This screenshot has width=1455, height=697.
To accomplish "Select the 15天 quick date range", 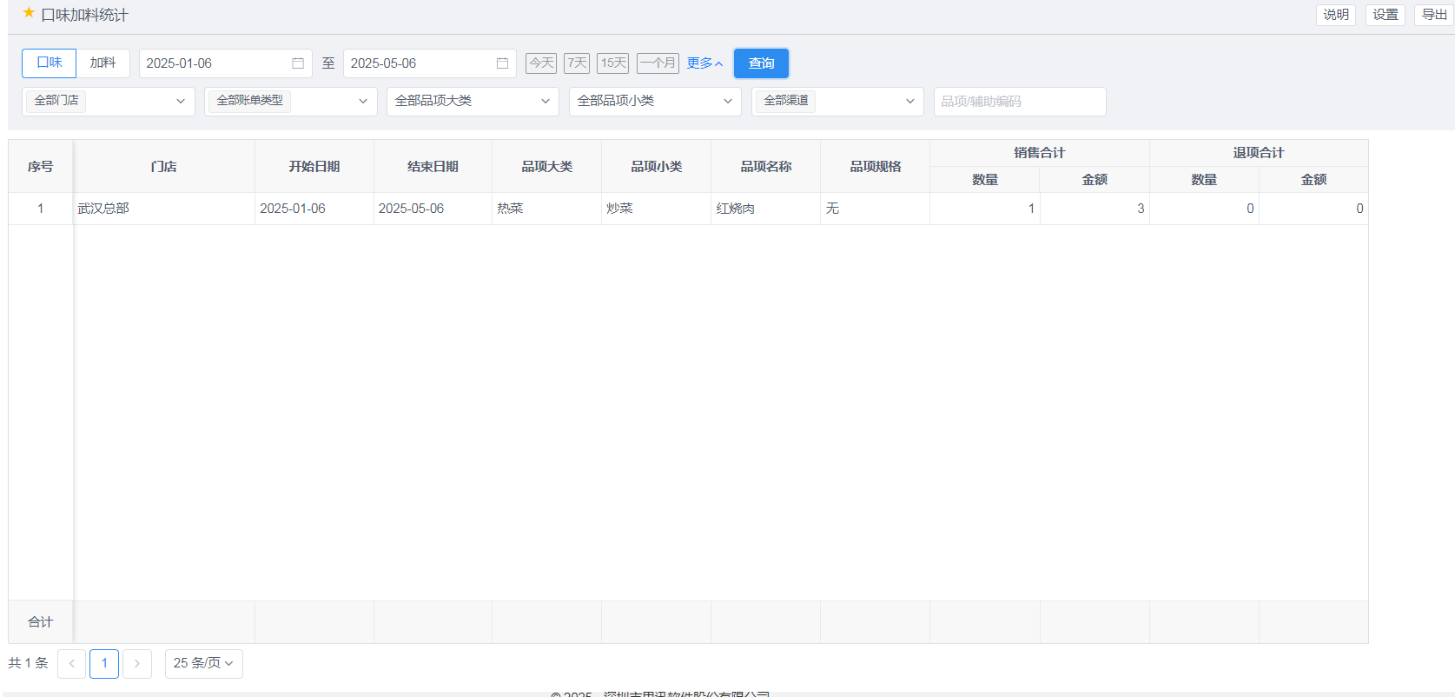I will pyautogui.click(x=613, y=63).
